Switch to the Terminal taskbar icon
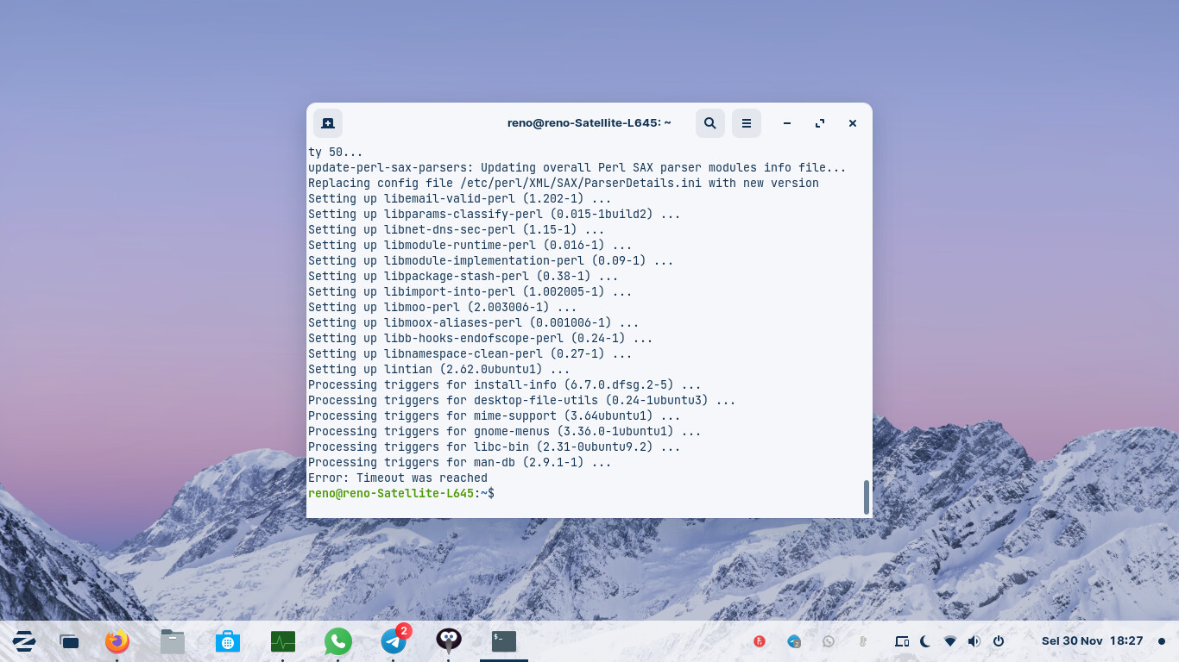The image size is (1179, 662). point(504,641)
